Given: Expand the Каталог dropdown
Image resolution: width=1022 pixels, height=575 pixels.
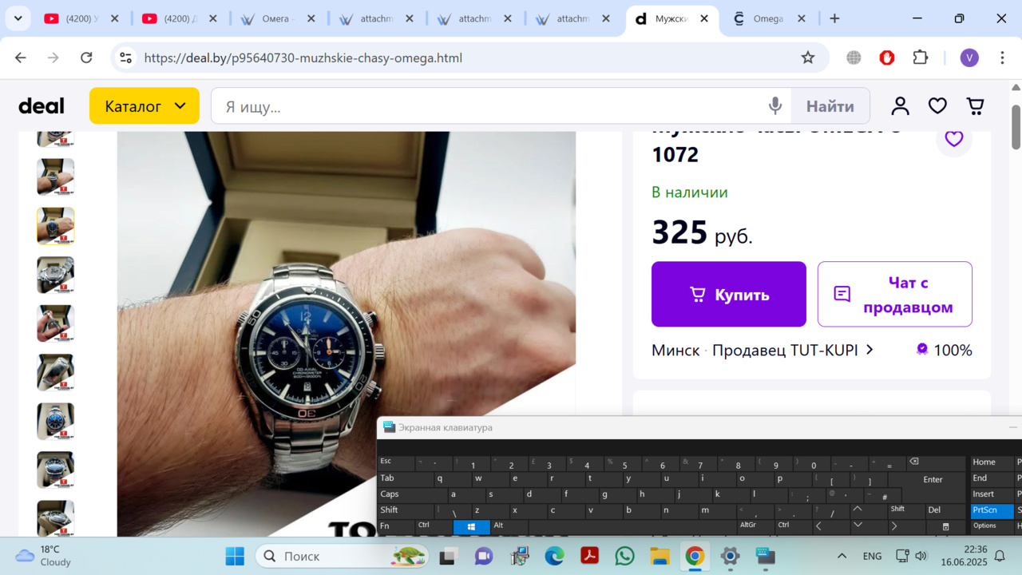Looking at the screenshot, I should [x=145, y=106].
